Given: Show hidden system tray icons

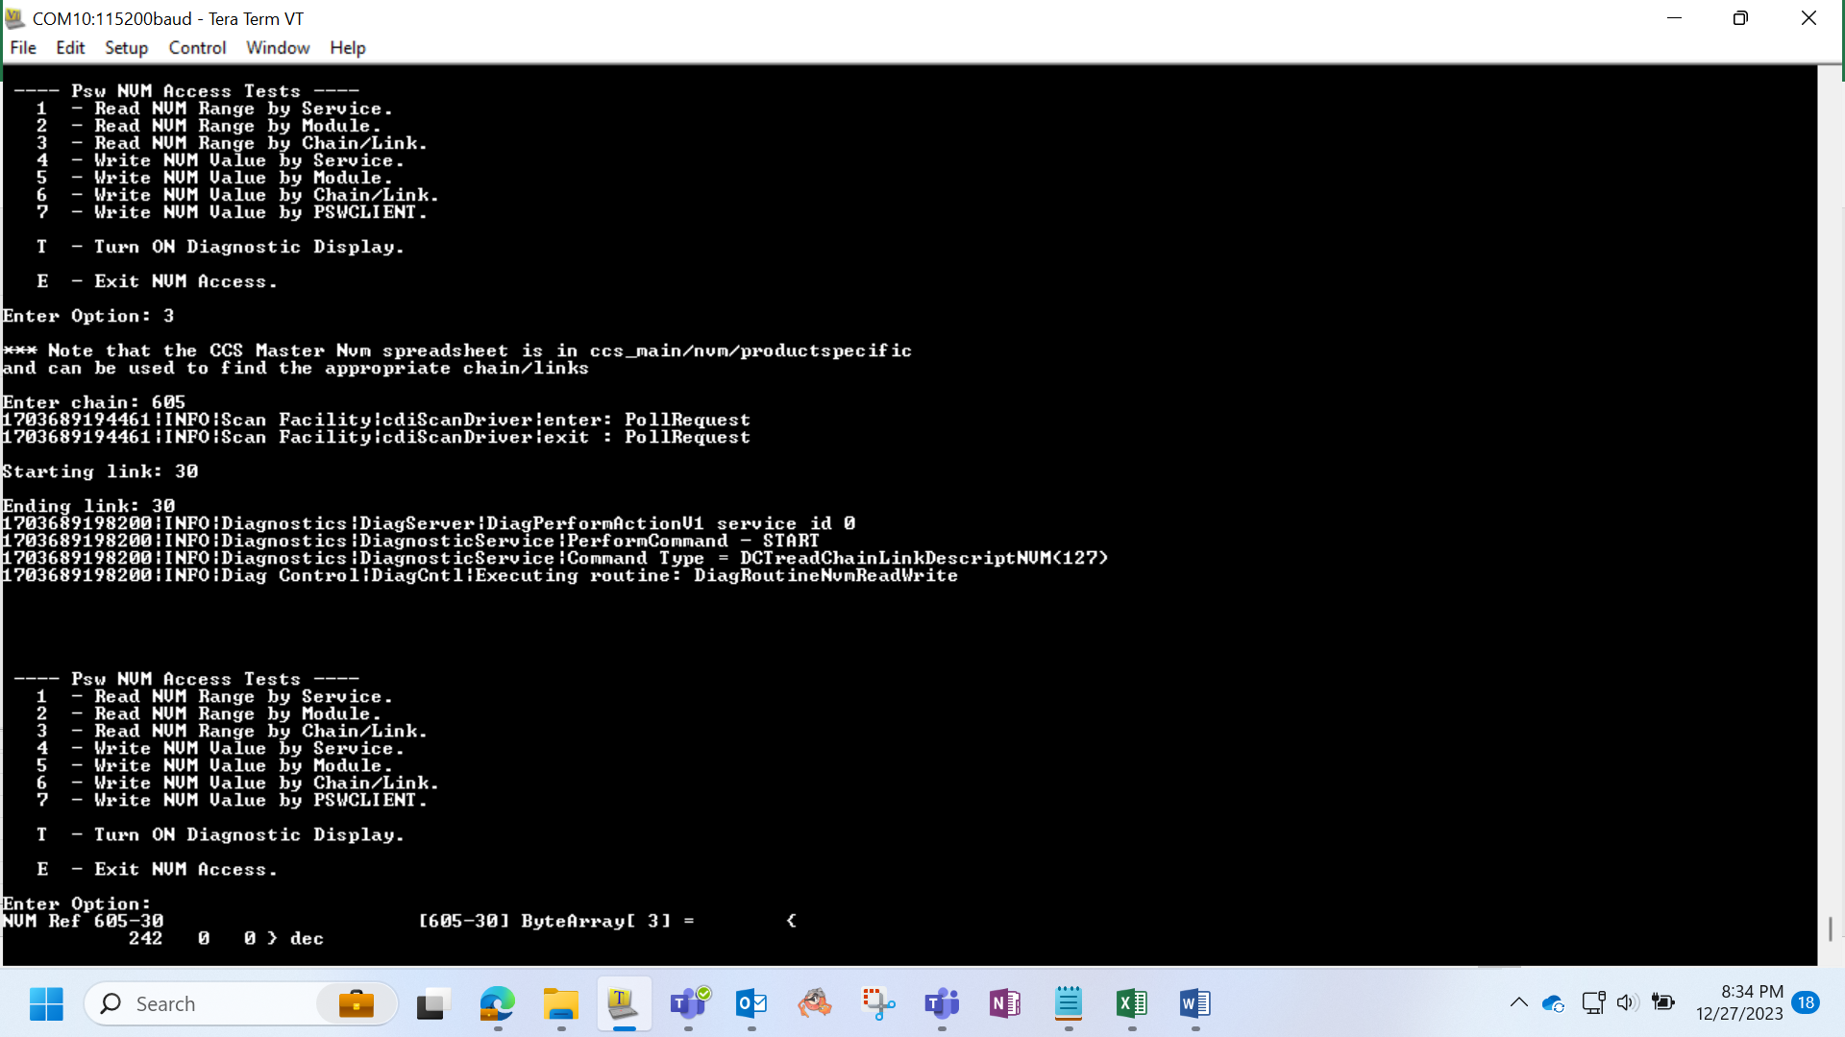Looking at the screenshot, I should coord(1518,1003).
